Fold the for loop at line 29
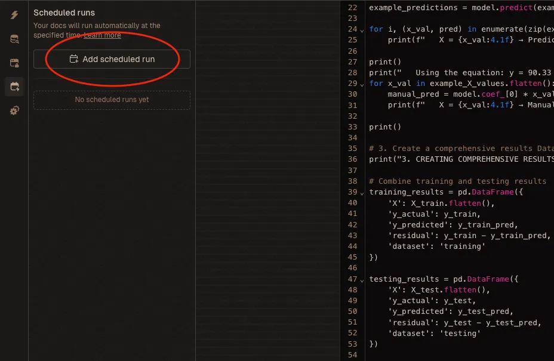The width and height of the screenshot is (554, 361). [x=362, y=84]
